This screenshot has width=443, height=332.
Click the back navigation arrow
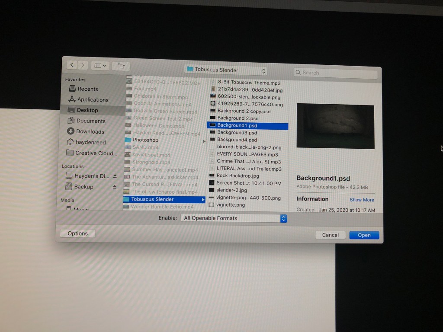tap(72, 65)
